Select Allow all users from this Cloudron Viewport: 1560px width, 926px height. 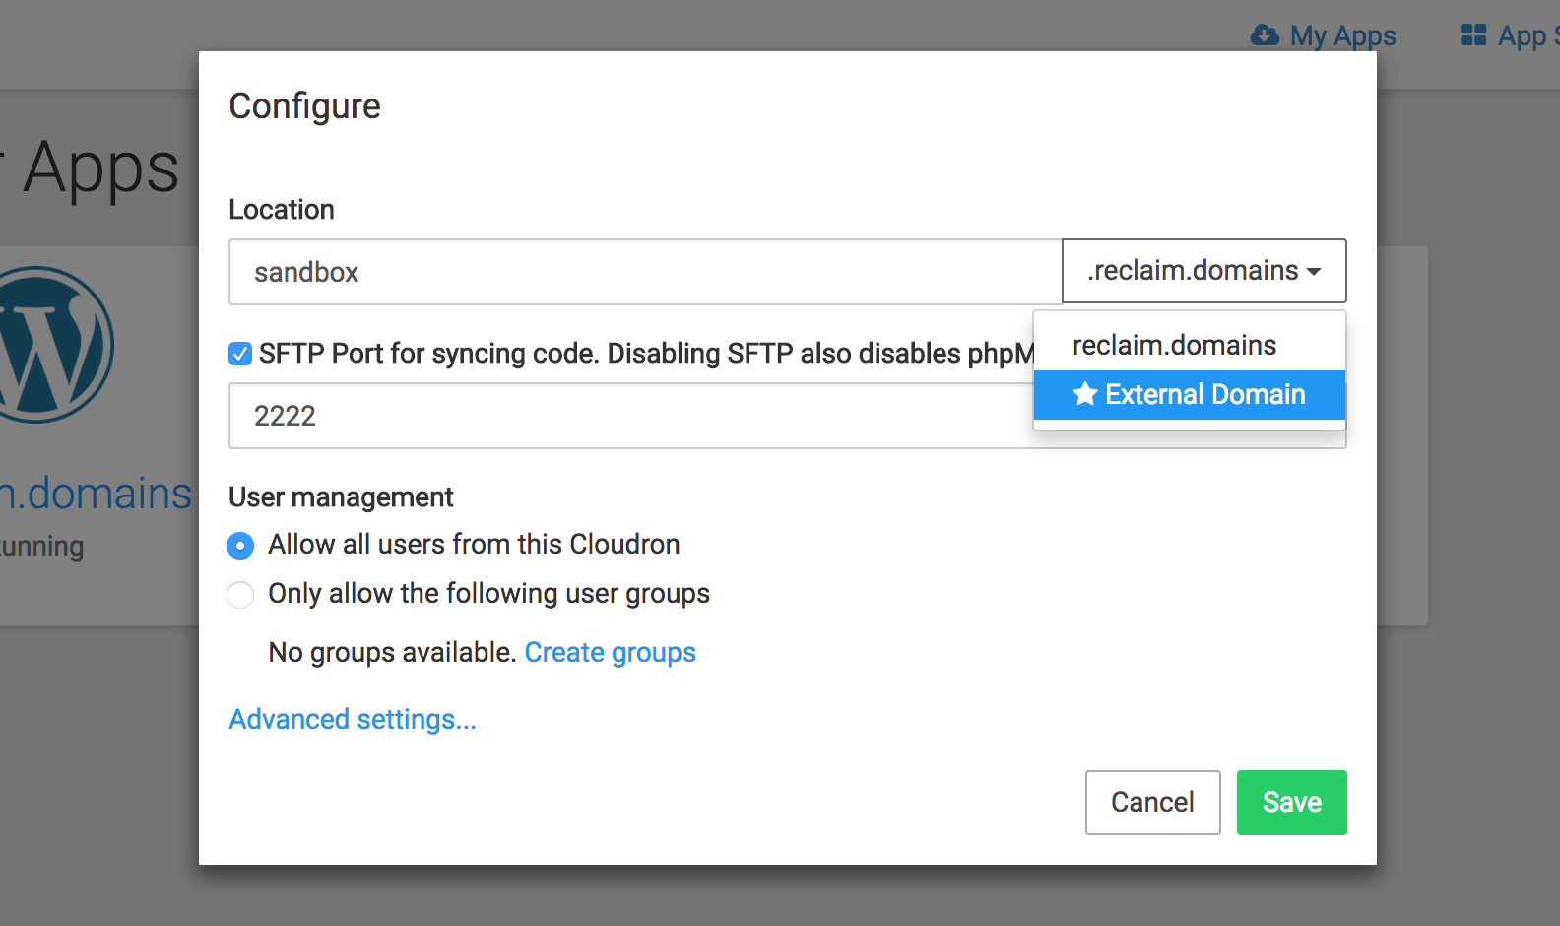click(240, 545)
